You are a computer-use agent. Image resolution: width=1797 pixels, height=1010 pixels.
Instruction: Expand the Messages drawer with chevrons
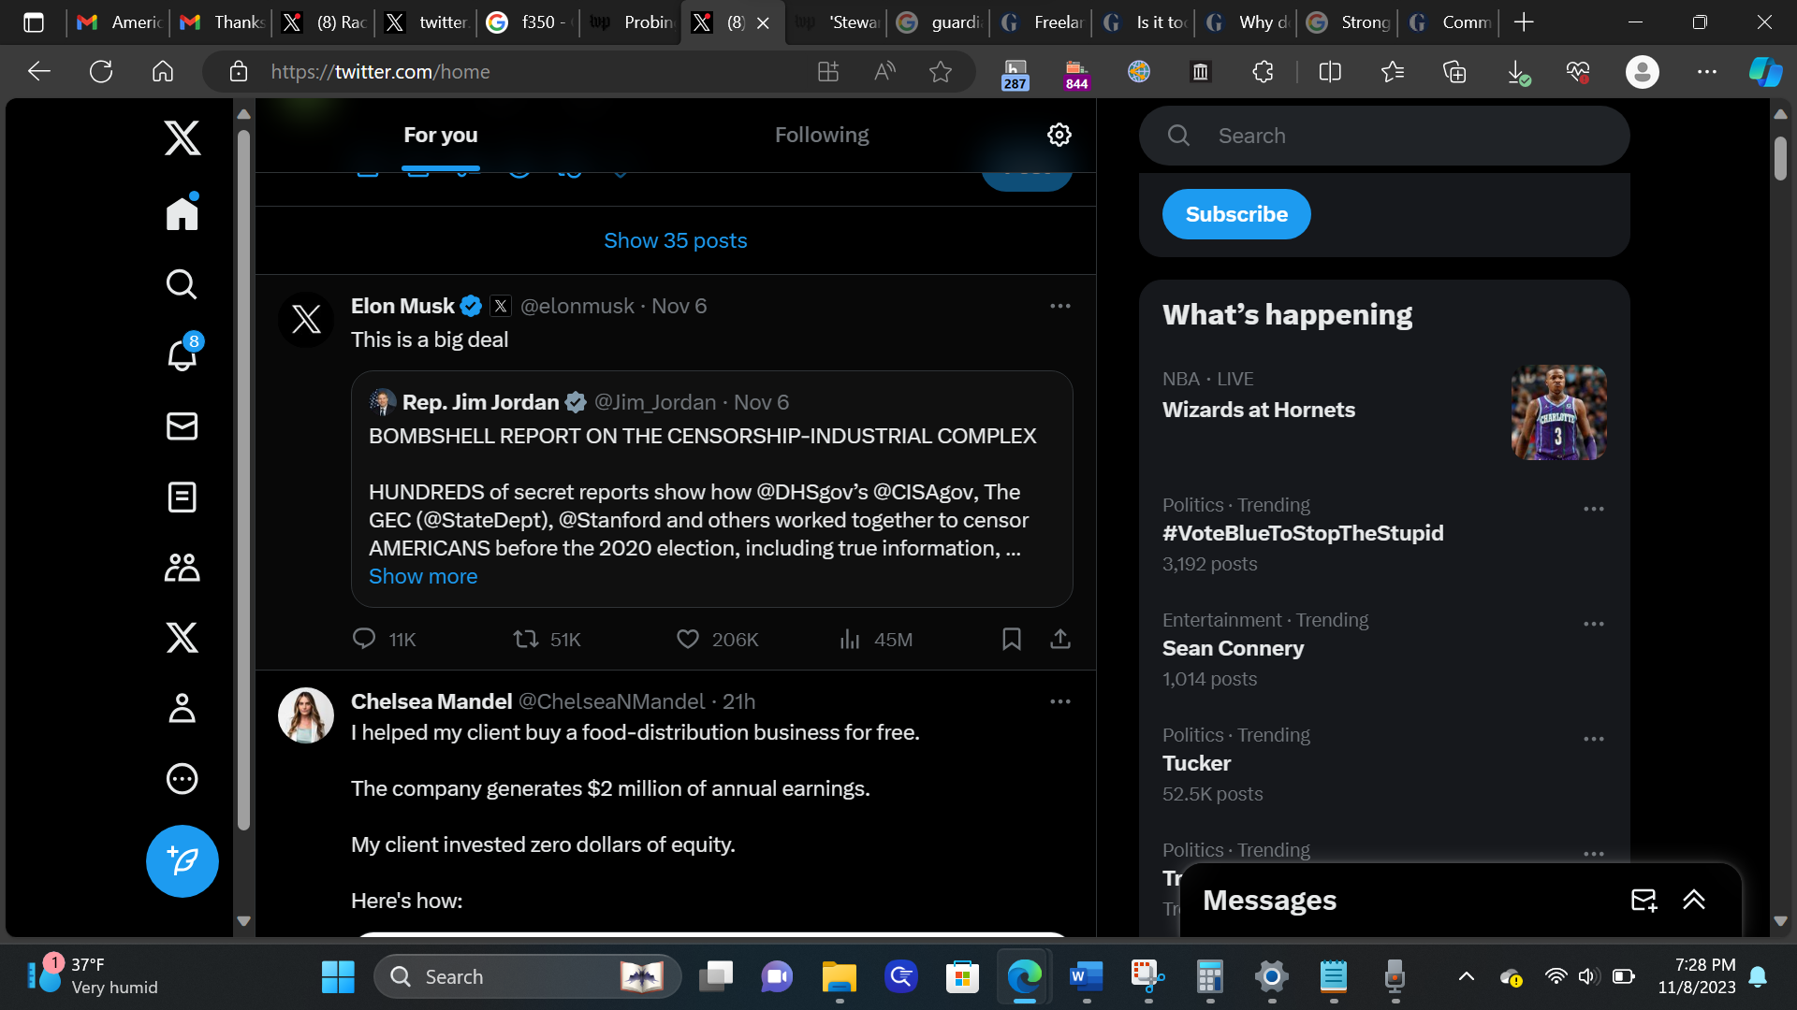coord(1694,900)
